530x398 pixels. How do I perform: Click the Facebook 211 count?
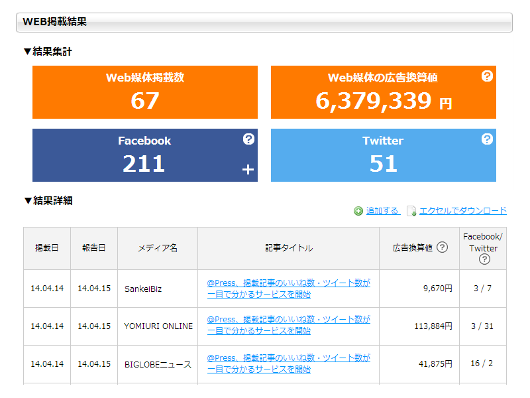pyautogui.click(x=144, y=164)
